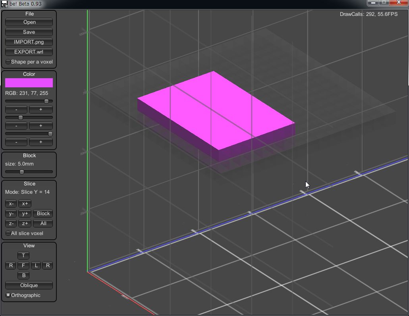The width and height of the screenshot is (409, 316).
Task: Show All slices in Slice panel
Action: 43,224
